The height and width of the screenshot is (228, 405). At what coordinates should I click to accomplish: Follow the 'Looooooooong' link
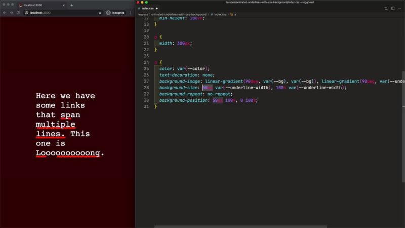point(68,153)
